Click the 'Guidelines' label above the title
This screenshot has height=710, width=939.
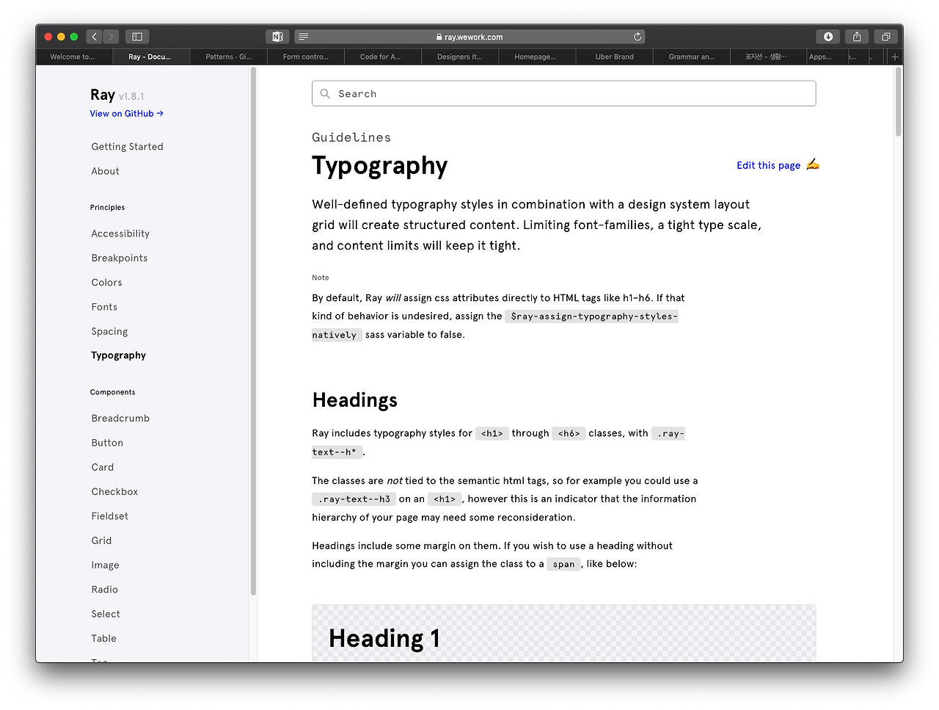tap(351, 137)
